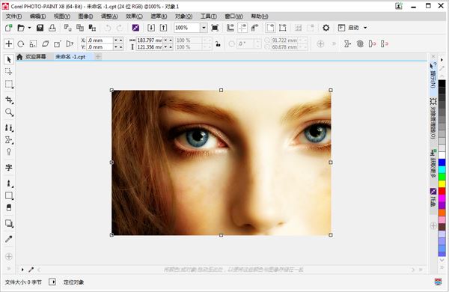Choose Perspective mode in property bar

tap(70, 44)
